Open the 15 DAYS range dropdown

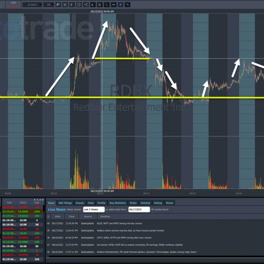[x=32, y=5]
